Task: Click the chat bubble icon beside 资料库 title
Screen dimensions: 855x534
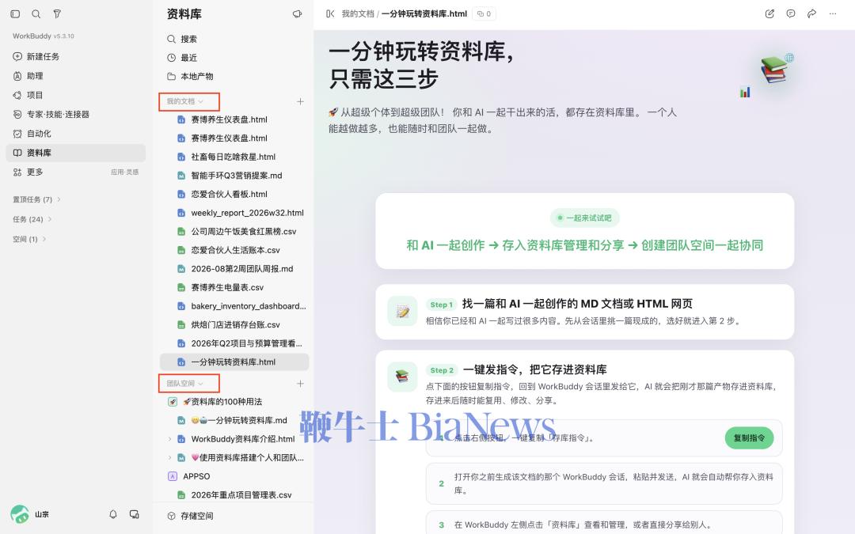Action: [297, 14]
